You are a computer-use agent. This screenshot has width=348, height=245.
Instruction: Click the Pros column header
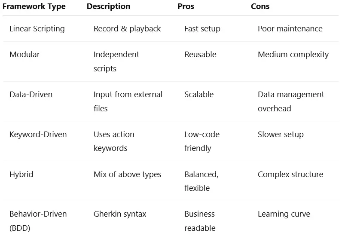[x=186, y=6]
